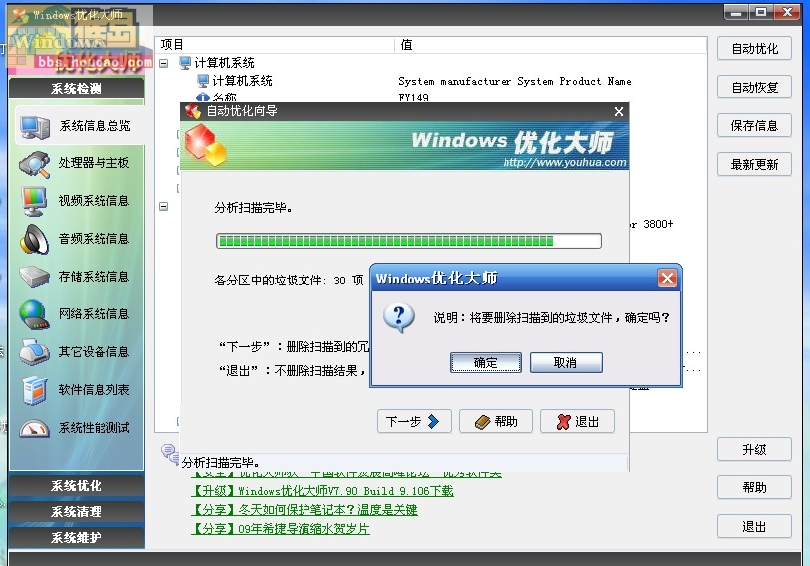Open the 系统信息总览 monitor icon
This screenshot has height=566, width=810.
point(35,126)
